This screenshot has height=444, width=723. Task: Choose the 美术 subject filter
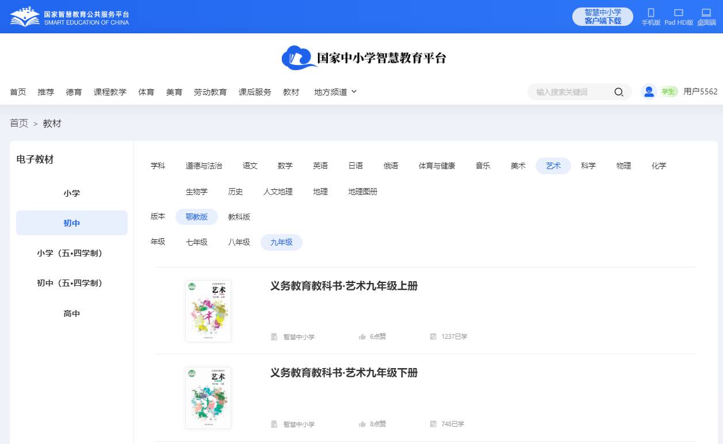click(518, 166)
